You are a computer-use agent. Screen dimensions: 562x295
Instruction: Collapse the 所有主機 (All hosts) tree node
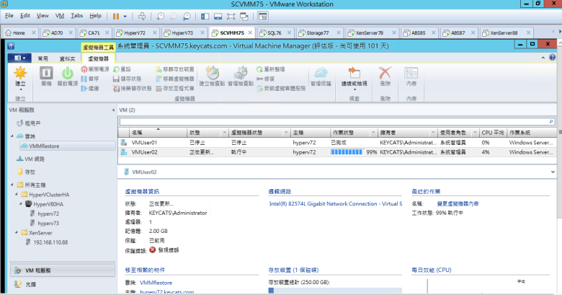[12, 183]
